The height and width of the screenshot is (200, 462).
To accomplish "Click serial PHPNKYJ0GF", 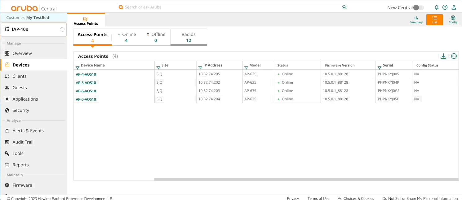I will tap(389, 91).
